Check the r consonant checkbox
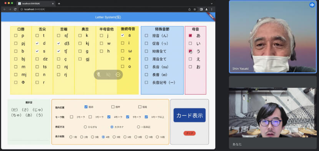This screenshot has height=151, width=319. click(x=37, y=82)
